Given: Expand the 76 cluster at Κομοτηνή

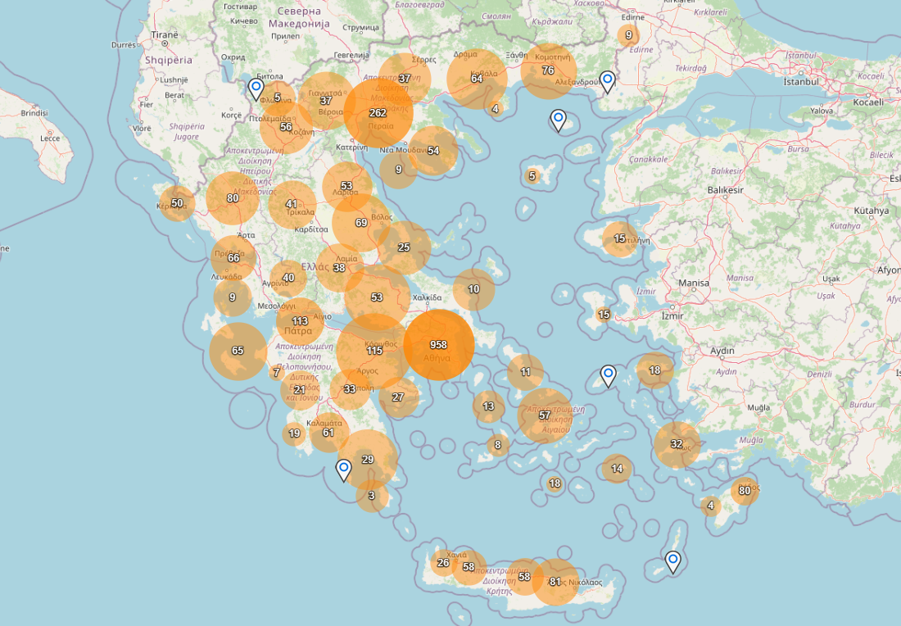Looking at the screenshot, I should tap(549, 70).
